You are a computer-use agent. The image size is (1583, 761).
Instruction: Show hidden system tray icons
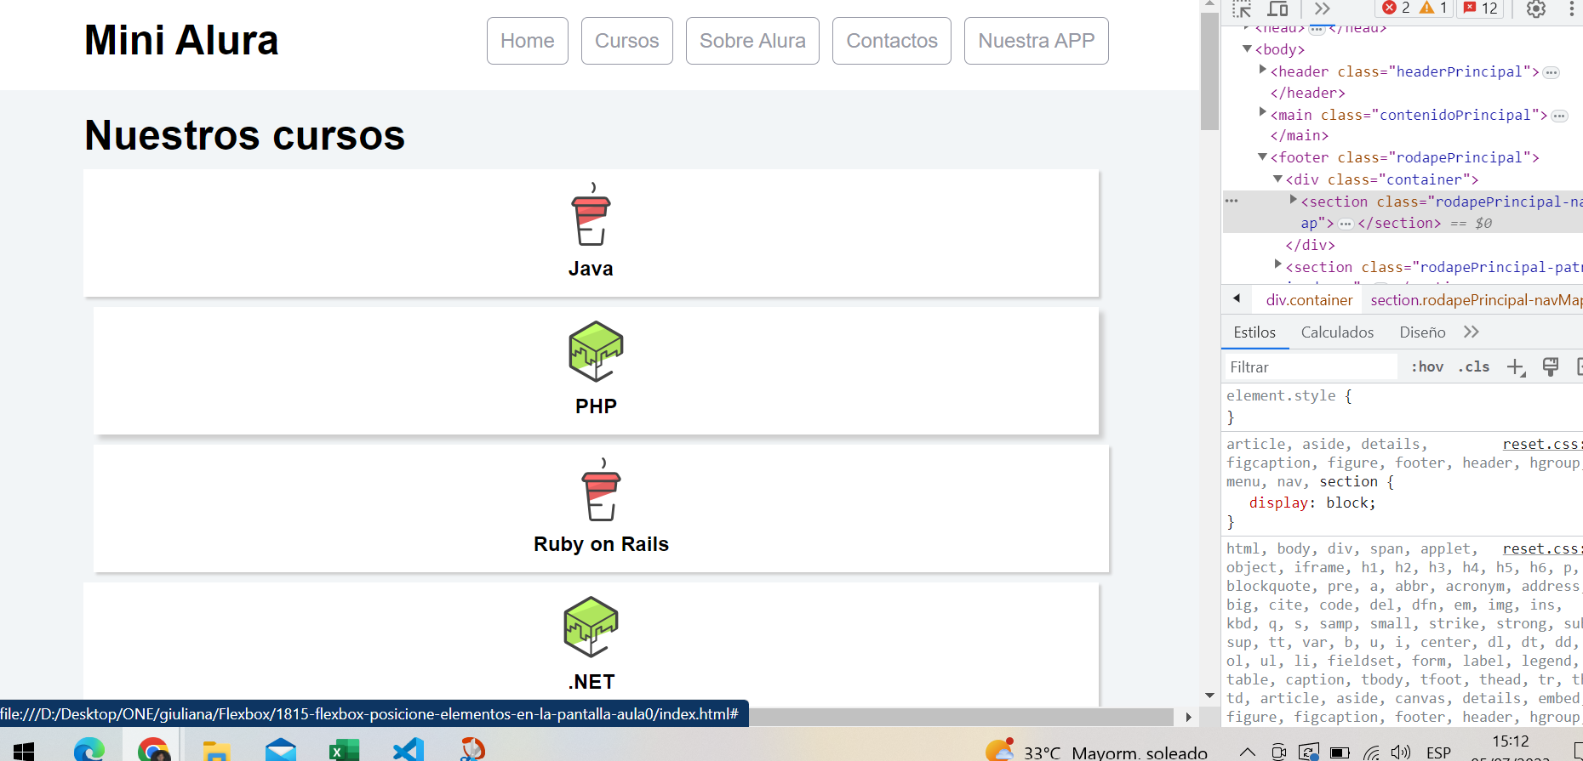[1248, 752]
